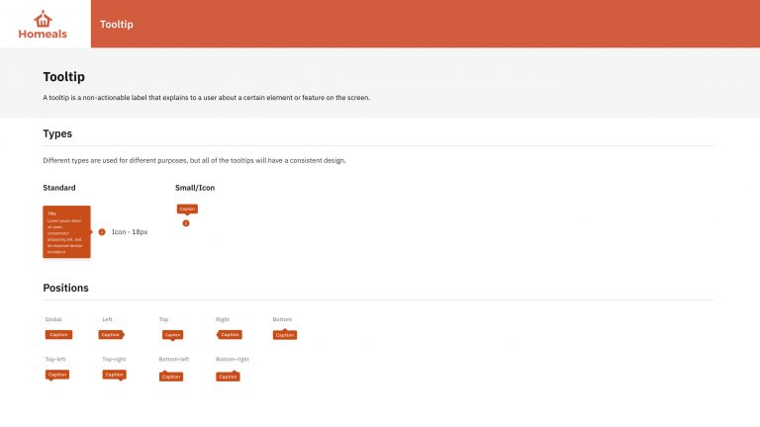Select the Small/Icon caption tooltip
Image resolution: width=760 pixels, height=427 pixels.
click(187, 210)
